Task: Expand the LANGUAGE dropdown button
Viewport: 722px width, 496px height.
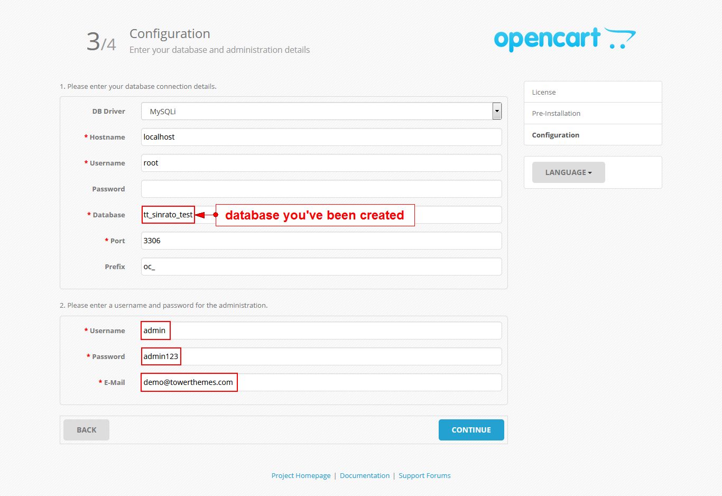Action: coord(568,172)
